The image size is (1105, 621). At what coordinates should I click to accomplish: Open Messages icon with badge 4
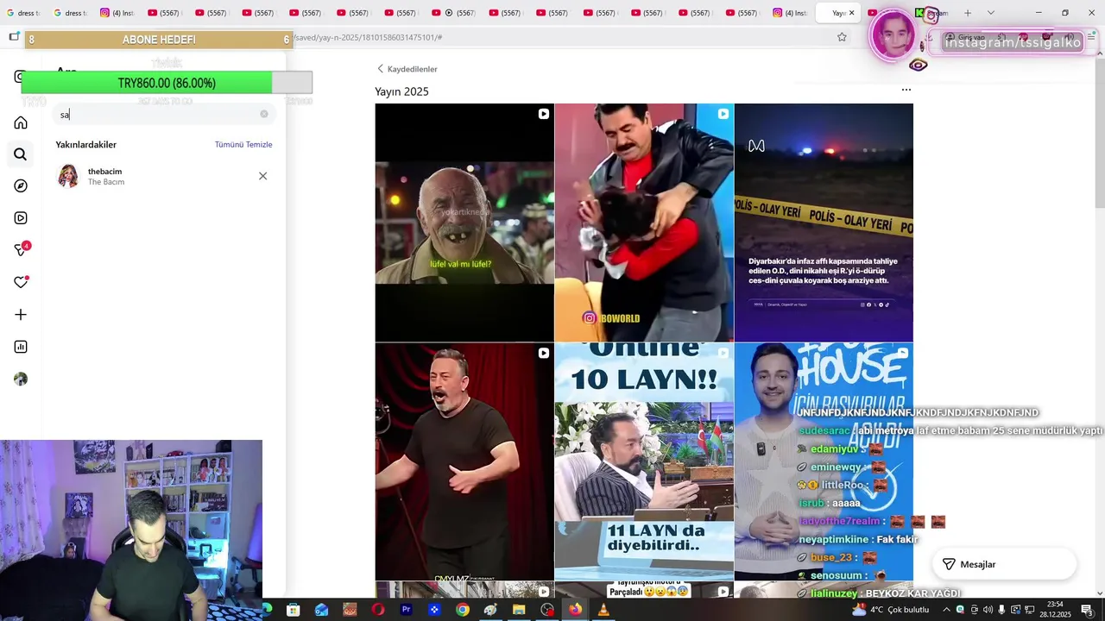click(21, 250)
